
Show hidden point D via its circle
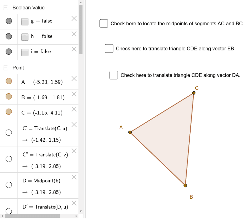tap(9, 185)
